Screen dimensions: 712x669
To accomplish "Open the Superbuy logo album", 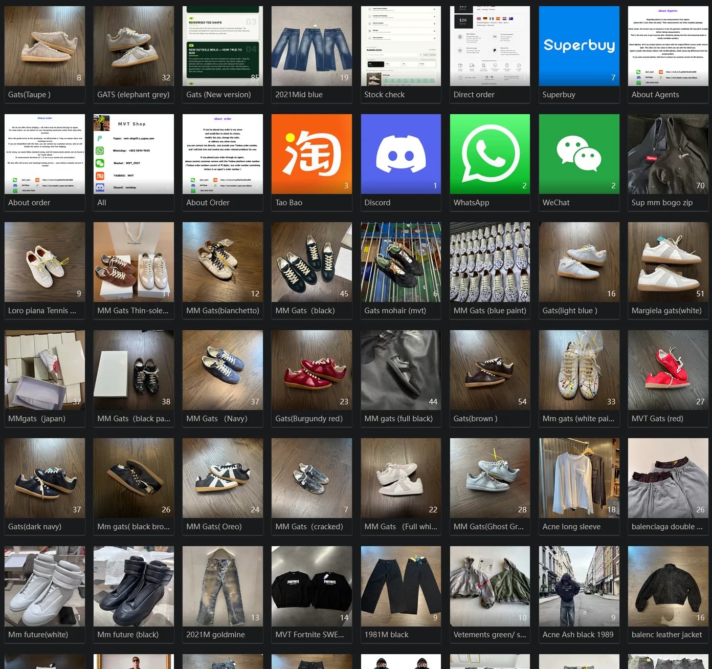I will [x=579, y=46].
